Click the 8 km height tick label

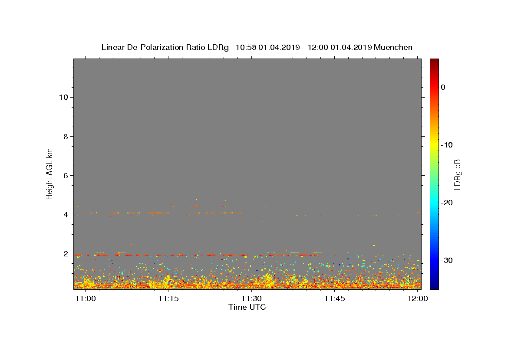point(66,136)
